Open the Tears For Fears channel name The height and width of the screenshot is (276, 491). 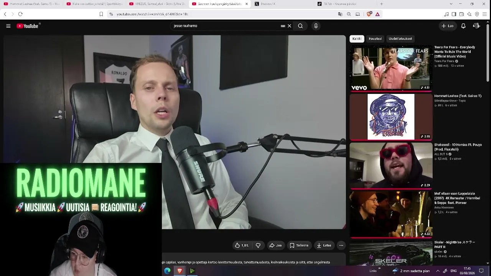(x=444, y=61)
